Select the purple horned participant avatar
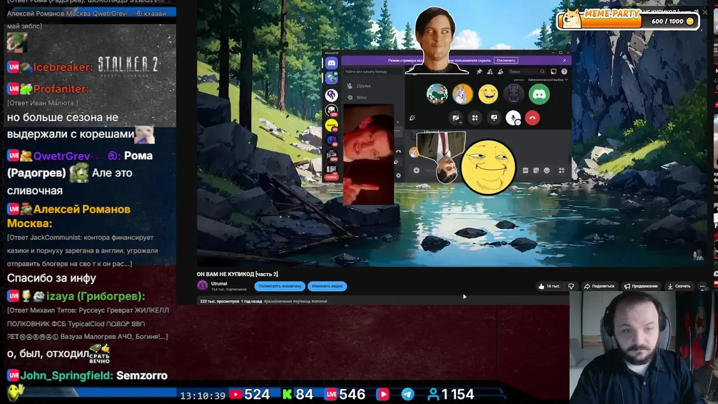The height and width of the screenshot is (404, 718). [514, 94]
